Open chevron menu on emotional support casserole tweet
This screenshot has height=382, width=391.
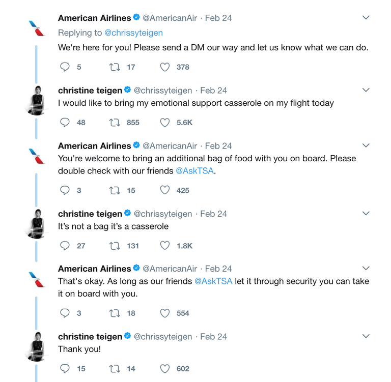366,90
